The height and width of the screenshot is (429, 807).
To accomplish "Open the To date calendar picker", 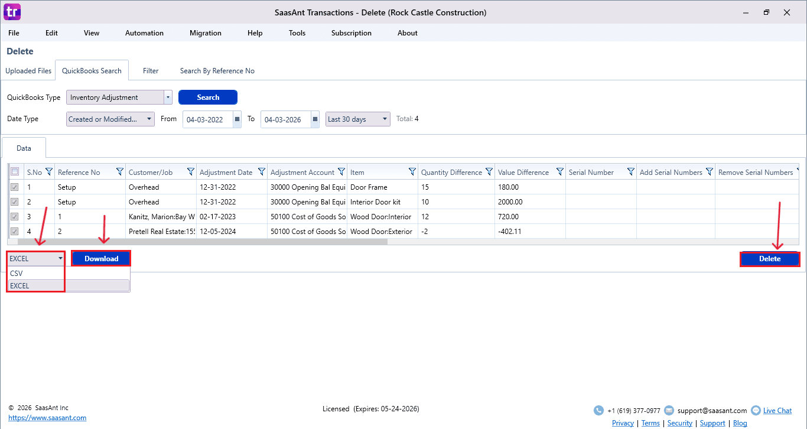I will coord(315,119).
